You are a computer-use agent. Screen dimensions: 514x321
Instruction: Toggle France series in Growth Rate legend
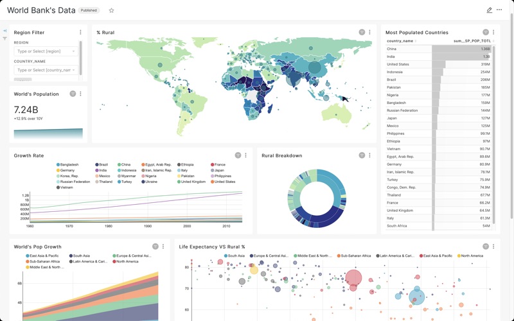click(218, 165)
